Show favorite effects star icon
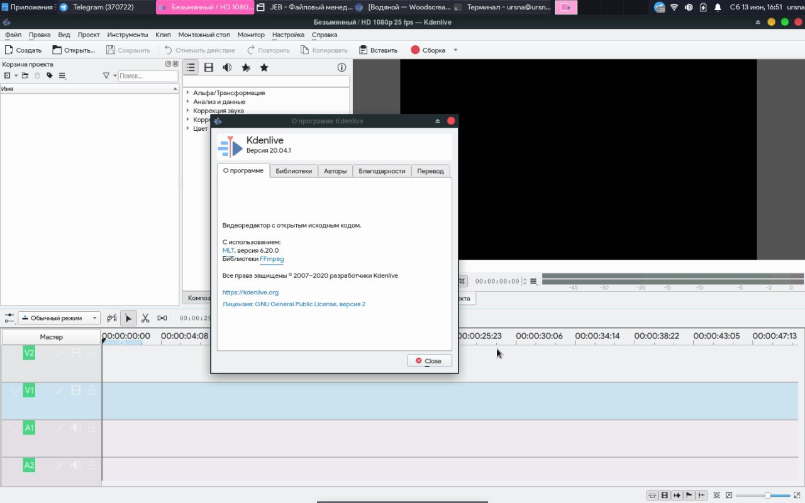Image resolution: width=805 pixels, height=503 pixels. [264, 67]
